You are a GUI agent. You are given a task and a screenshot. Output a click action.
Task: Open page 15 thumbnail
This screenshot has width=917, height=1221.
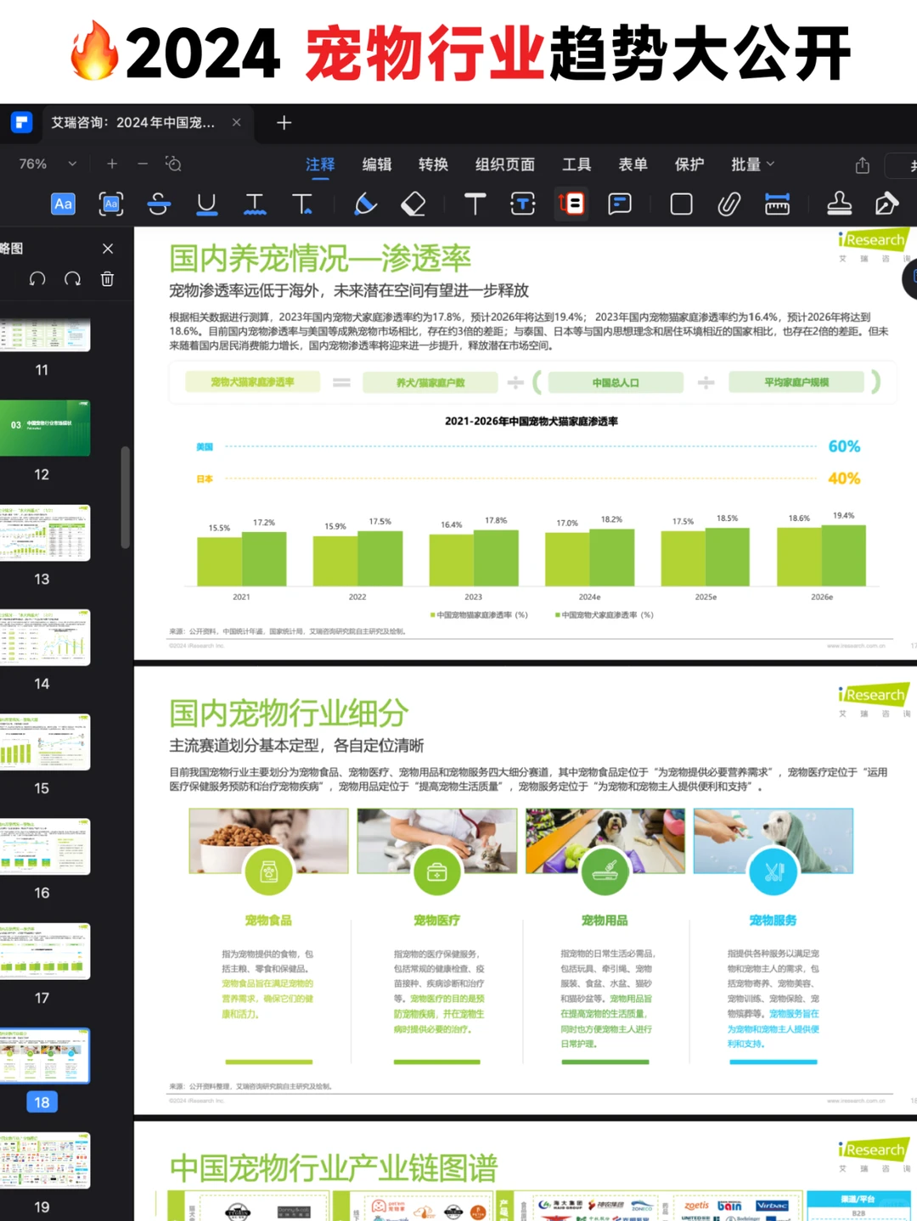click(x=45, y=742)
